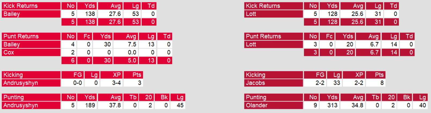Select Cox in the Punt Returns table
431x113 pixels.
click(9, 52)
